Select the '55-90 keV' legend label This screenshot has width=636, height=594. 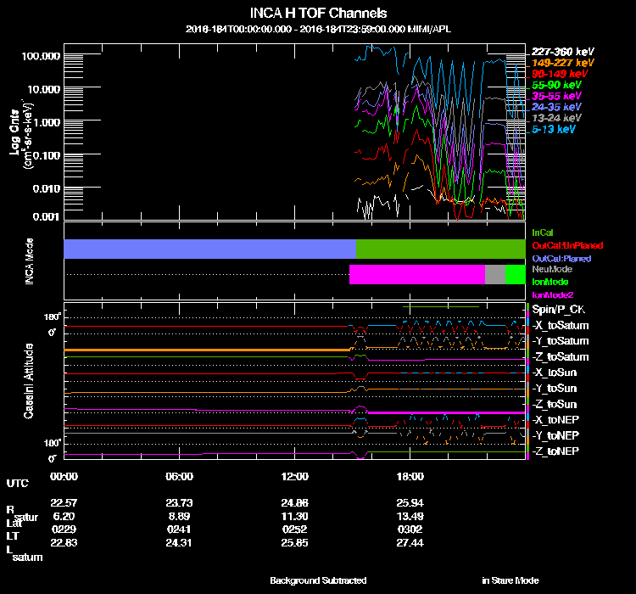click(556, 85)
